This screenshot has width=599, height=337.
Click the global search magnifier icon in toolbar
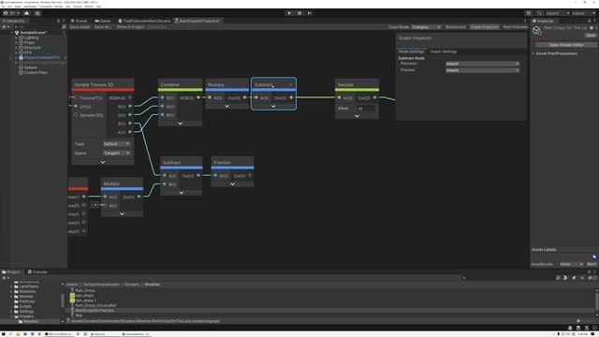(539, 13)
